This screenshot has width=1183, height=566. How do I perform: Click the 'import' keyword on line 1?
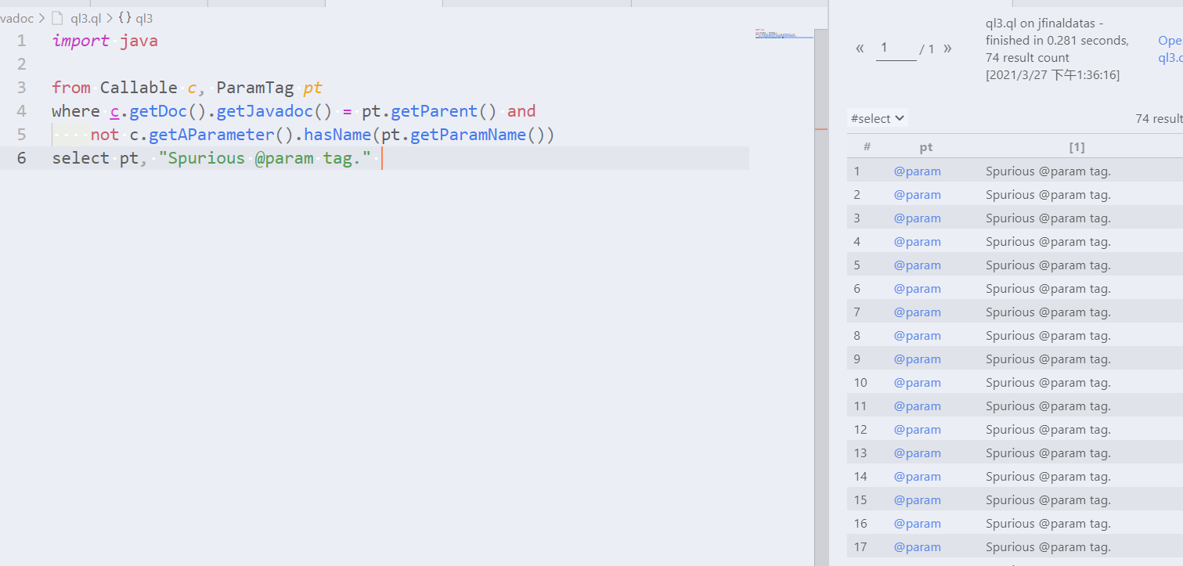click(x=81, y=41)
